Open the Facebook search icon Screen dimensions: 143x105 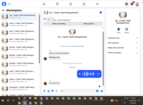(9, 4)
